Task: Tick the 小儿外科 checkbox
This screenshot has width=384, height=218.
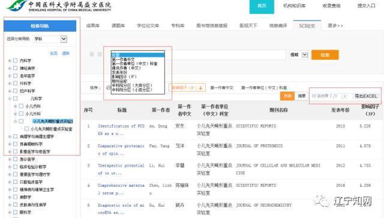Action: (21, 114)
